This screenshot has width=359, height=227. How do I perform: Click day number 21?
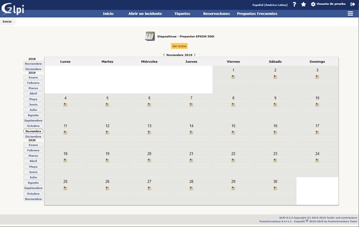pos(191,154)
